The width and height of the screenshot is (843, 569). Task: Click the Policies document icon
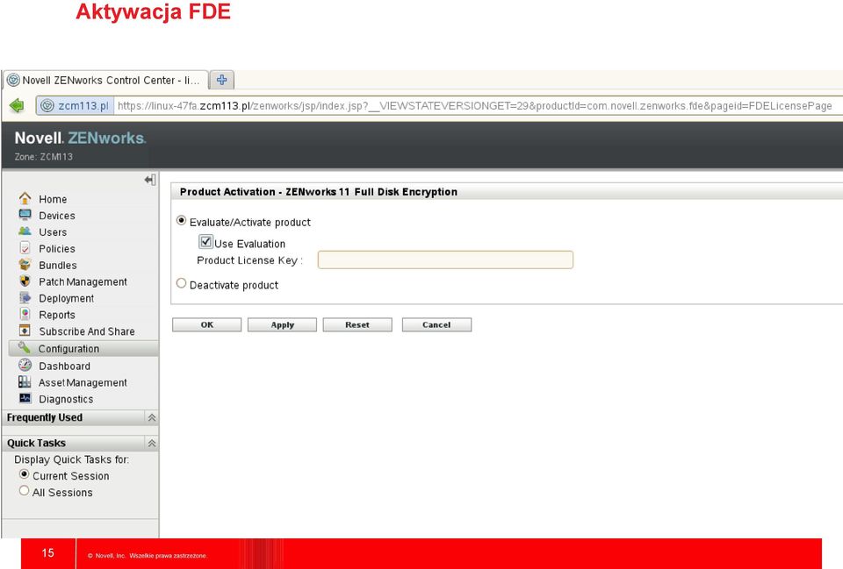25,248
